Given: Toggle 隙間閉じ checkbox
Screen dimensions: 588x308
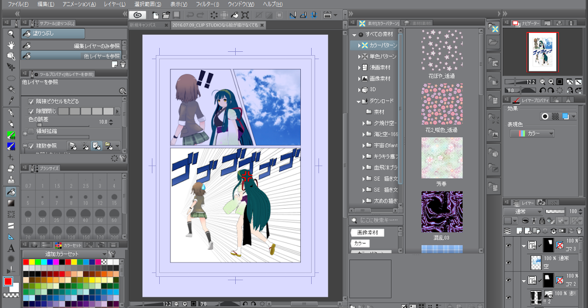Looking at the screenshot, I should (x=31, y=111).
